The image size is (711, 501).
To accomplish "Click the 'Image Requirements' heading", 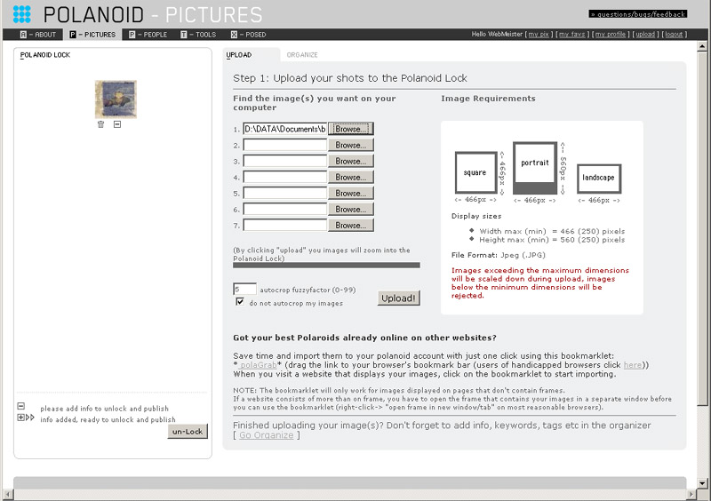I will 488,99.
